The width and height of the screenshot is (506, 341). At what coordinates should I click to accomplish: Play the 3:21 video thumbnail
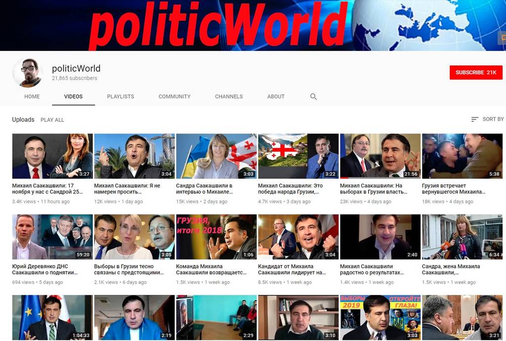click(x=462, y=317)
